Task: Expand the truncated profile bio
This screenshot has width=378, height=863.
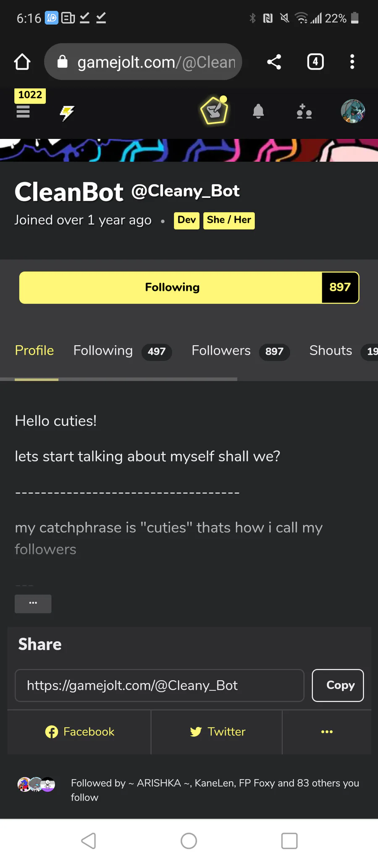Action: pos(33,603)
